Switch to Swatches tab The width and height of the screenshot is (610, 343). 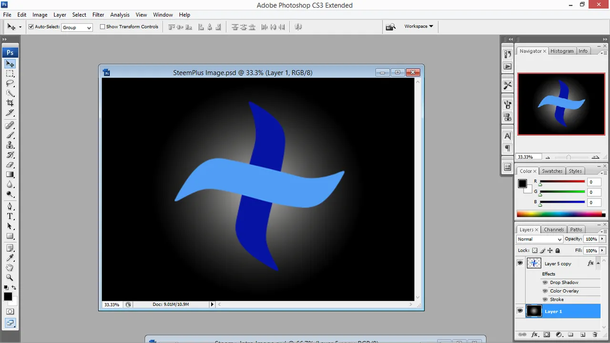coord(552,171)
